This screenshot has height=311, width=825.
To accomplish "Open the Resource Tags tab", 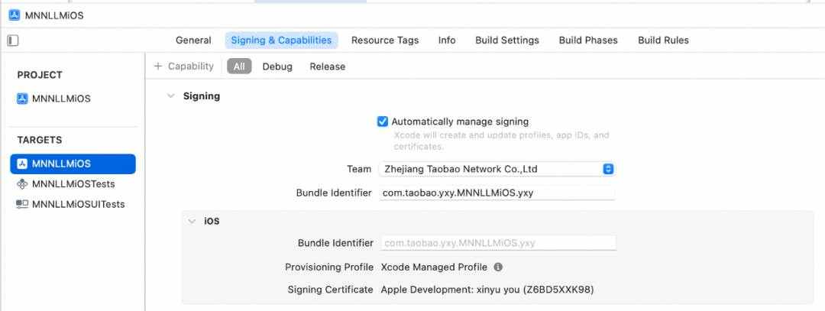I will (x=385, y=40).
